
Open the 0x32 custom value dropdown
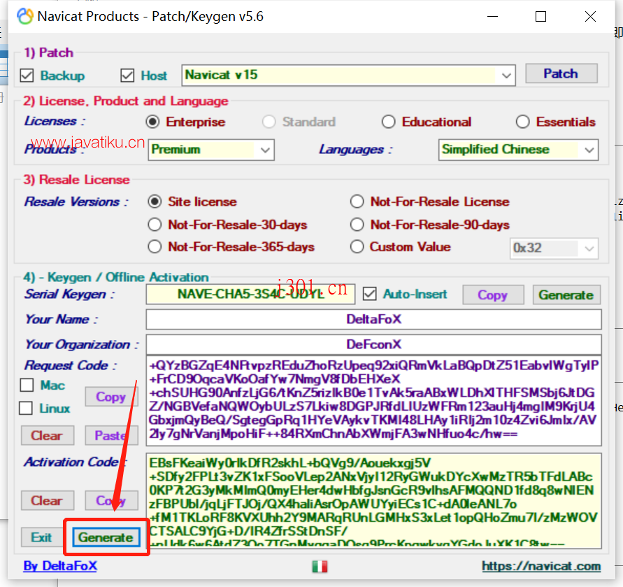(x=554, y=248)
